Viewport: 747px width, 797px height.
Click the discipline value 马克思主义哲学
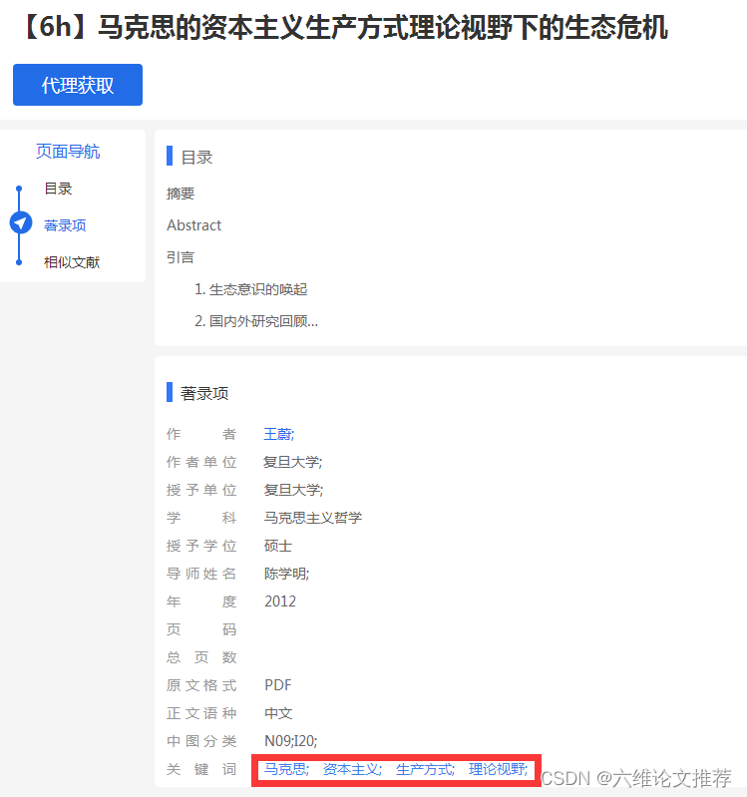[x=313, y=518]
